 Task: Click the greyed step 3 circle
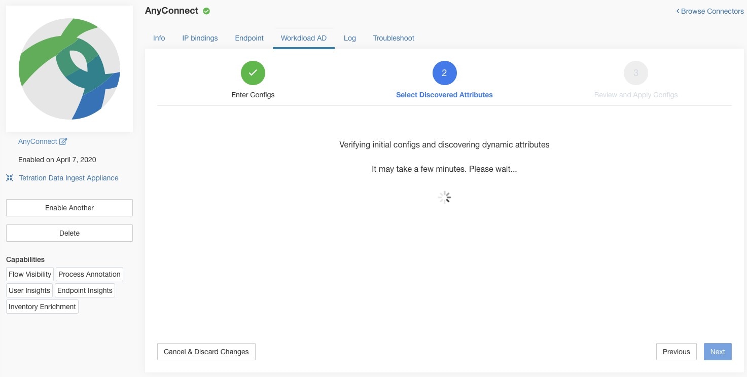click(x=636, y=73)
